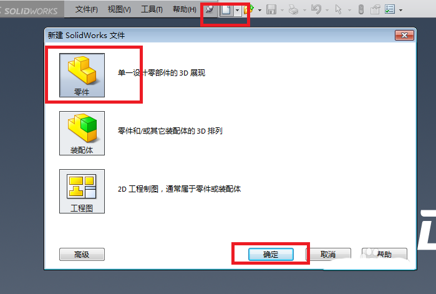Click the 取消 cancel button
The height and width of the screenshot is (294, 436).
click(x=328, y=254)
